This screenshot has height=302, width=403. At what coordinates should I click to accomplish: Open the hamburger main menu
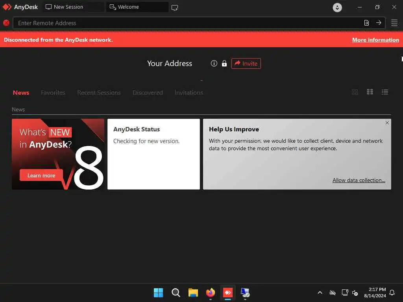(394, 23)
